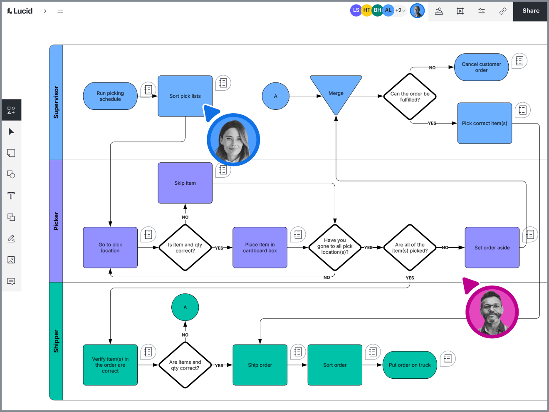This screenshot has width=549, height=412.
Task: Select the Can the order be fulfilled? diamond
Action: [x=410, y=97]
